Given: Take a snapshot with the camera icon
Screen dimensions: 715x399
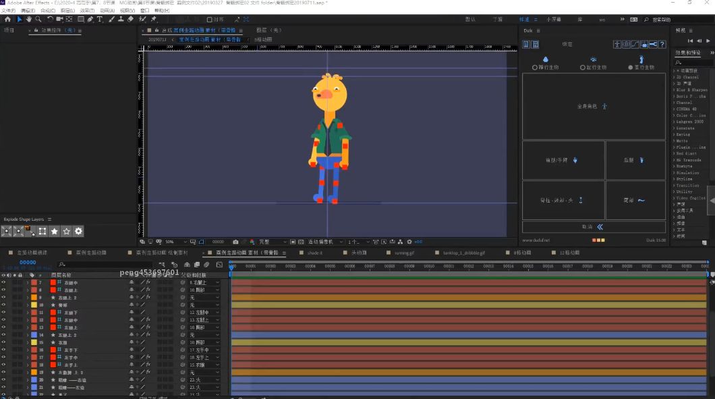Looking at the screenshot, I should (235, 242).
